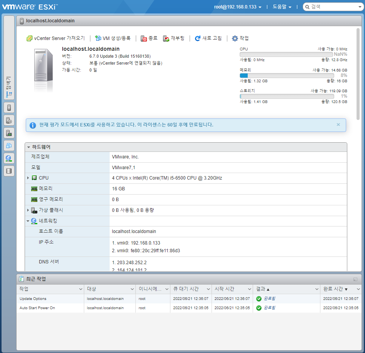Open the search field dropdown arrow

click(360, 7)
